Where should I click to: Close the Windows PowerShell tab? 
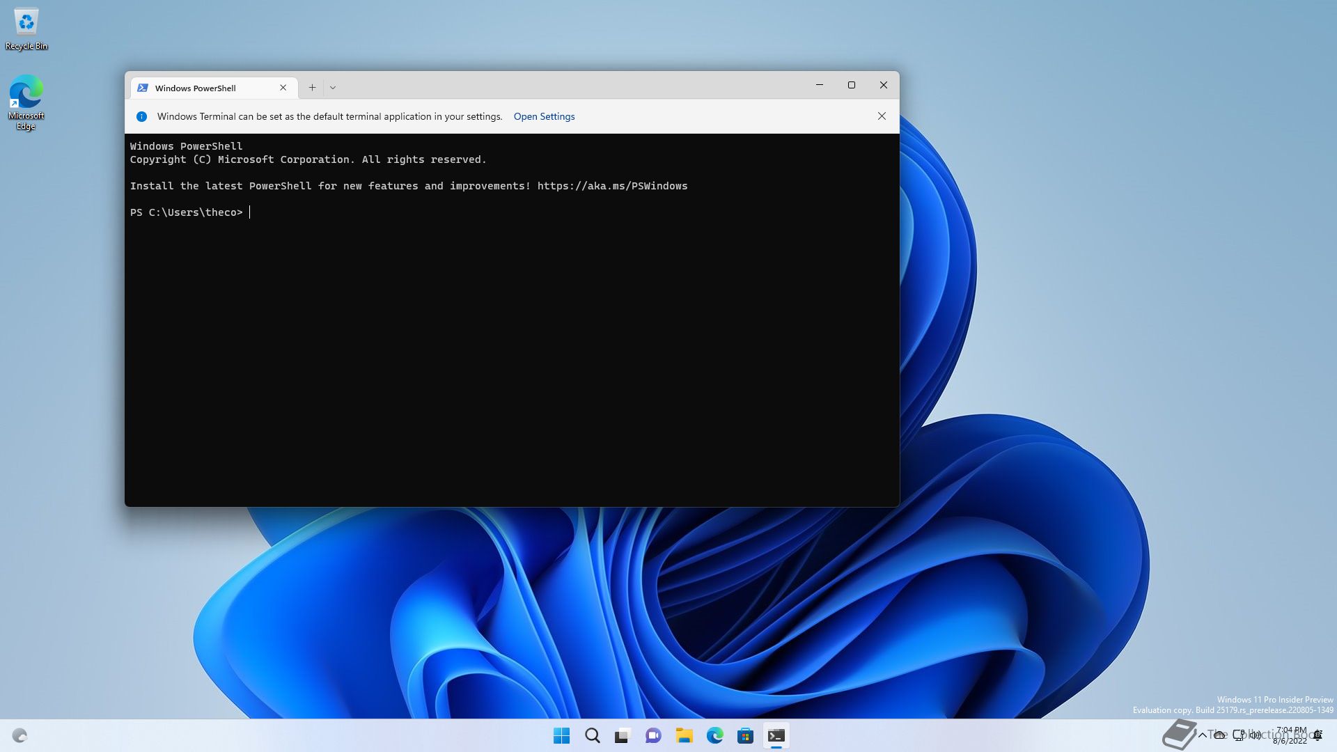(283, 88)
